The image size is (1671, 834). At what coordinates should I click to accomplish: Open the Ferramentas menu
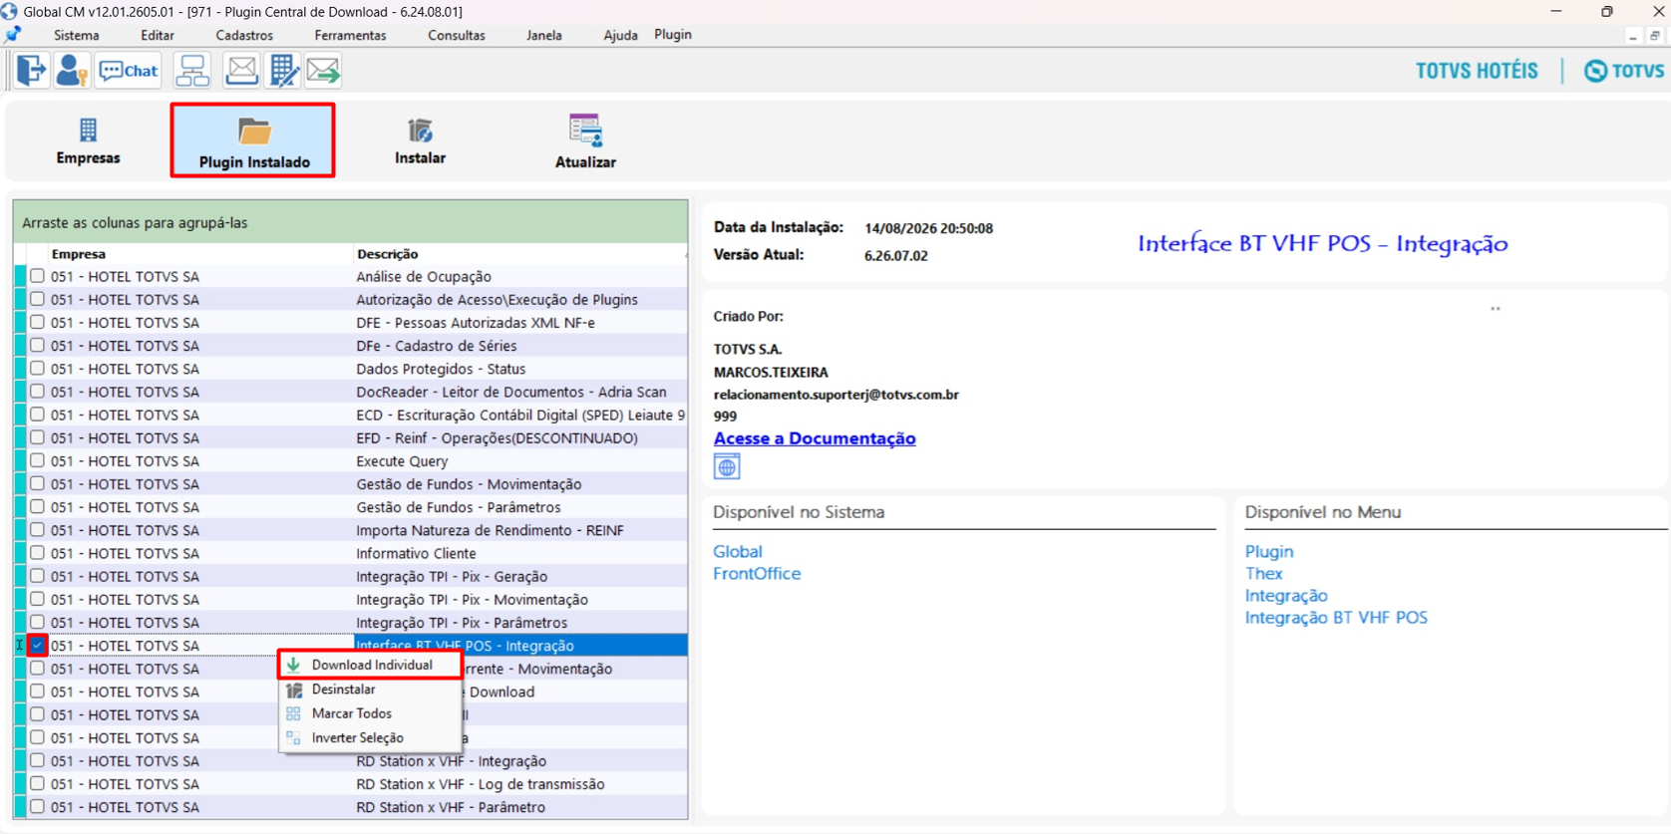(x=350, y=35)
